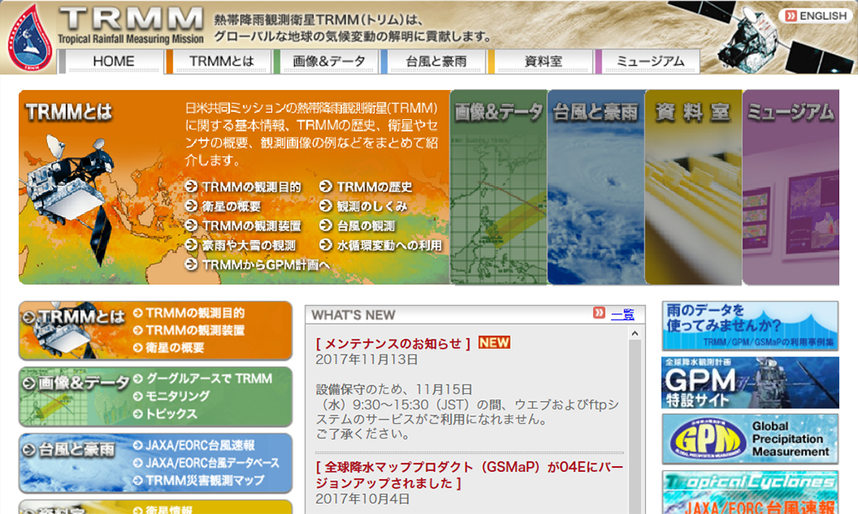Screen dimensions: 858x514
Task: Open the ミュージアム navigation tab
Action: pyautogui.click(x=649, y=61)
